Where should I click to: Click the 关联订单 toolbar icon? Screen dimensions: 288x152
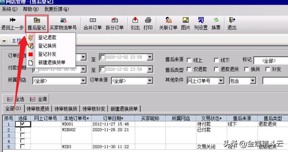169,20
